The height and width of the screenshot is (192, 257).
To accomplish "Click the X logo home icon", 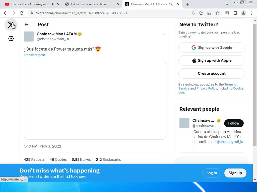I will click(x=11, y=25).
